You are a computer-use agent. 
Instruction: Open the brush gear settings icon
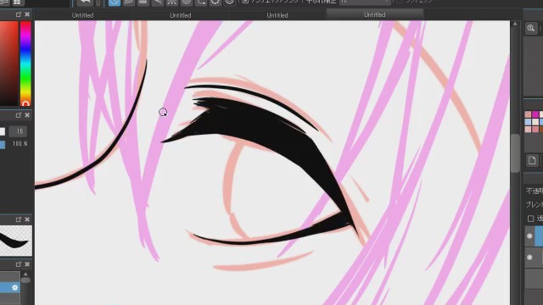[14, 287]
